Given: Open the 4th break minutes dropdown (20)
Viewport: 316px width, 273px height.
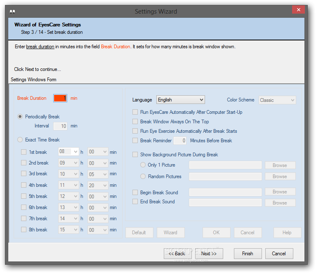Looking at the screenshot, I should point(97,185).
